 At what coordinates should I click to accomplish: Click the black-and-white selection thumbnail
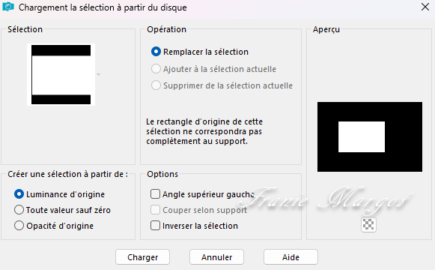61,74
